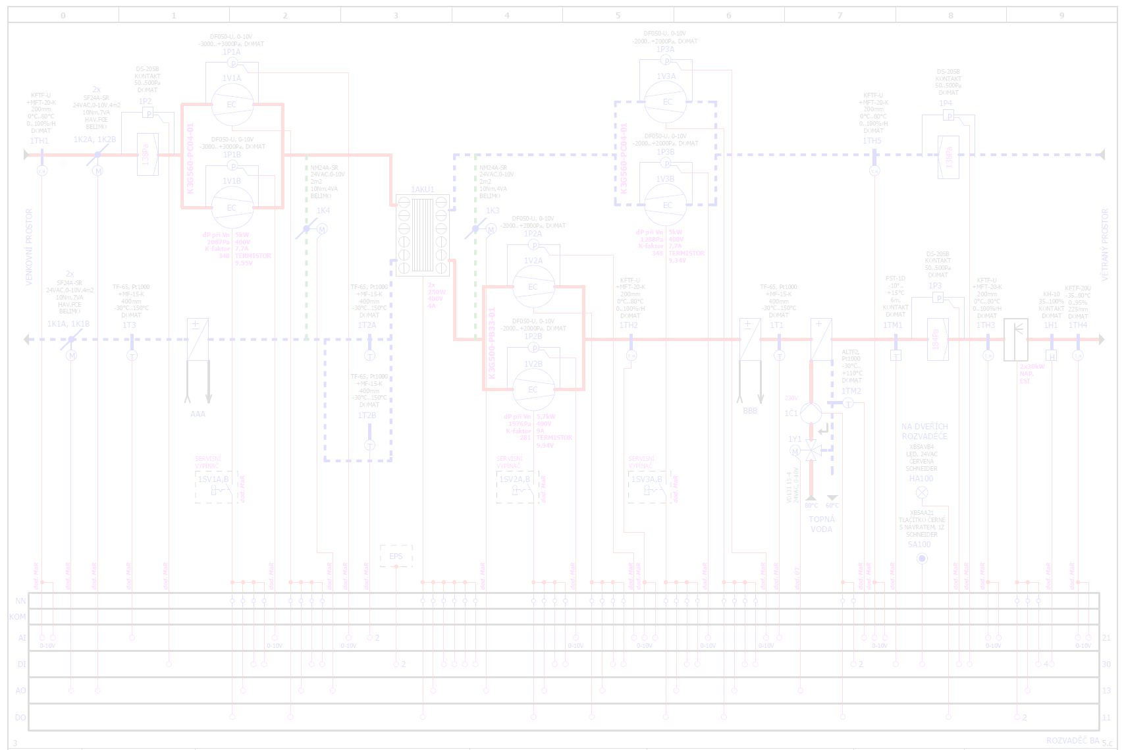The height and width of the screenshot is (750, 1124).
Task: Click the 1K2A, 1K2B damper actuator motor symbol
Action: pos(97,171)
